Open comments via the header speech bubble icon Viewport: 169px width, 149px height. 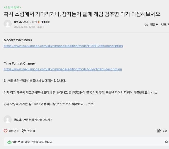point(146,25)
